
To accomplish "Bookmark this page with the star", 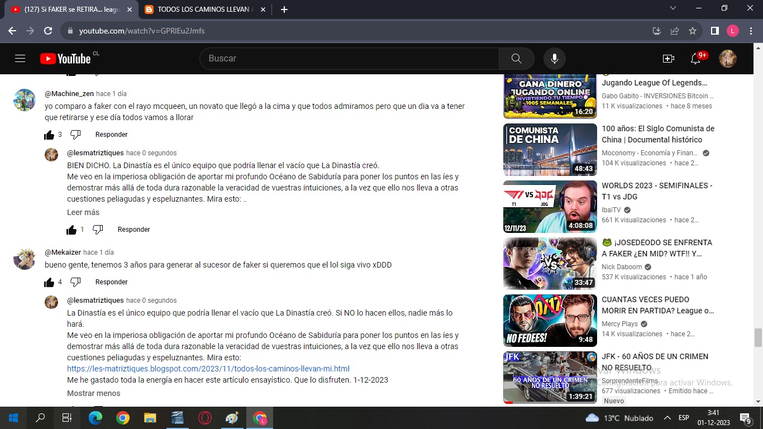I will (693, 31).
